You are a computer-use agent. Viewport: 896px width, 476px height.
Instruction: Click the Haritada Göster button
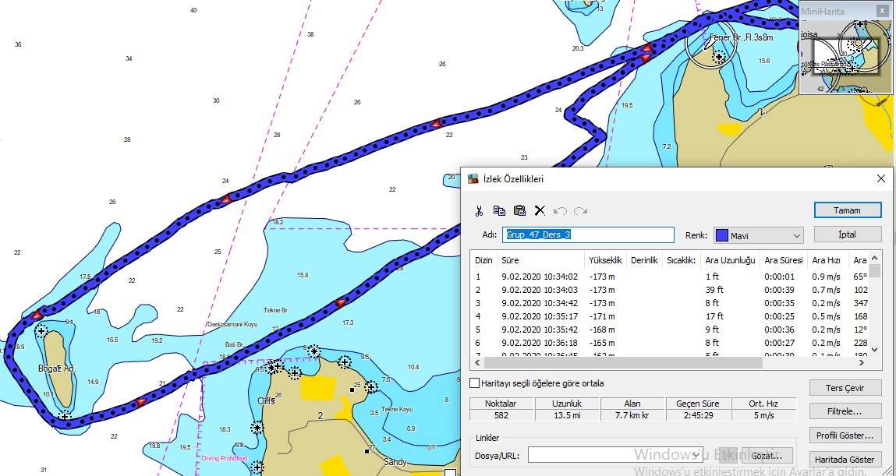[845, 460]
